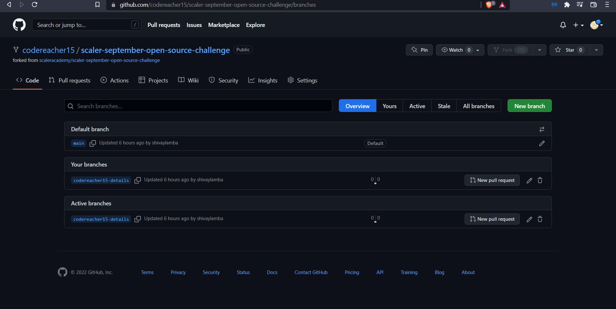This screenshot has height=309, width=616.
Task: Star the repository
Action: 570,50
